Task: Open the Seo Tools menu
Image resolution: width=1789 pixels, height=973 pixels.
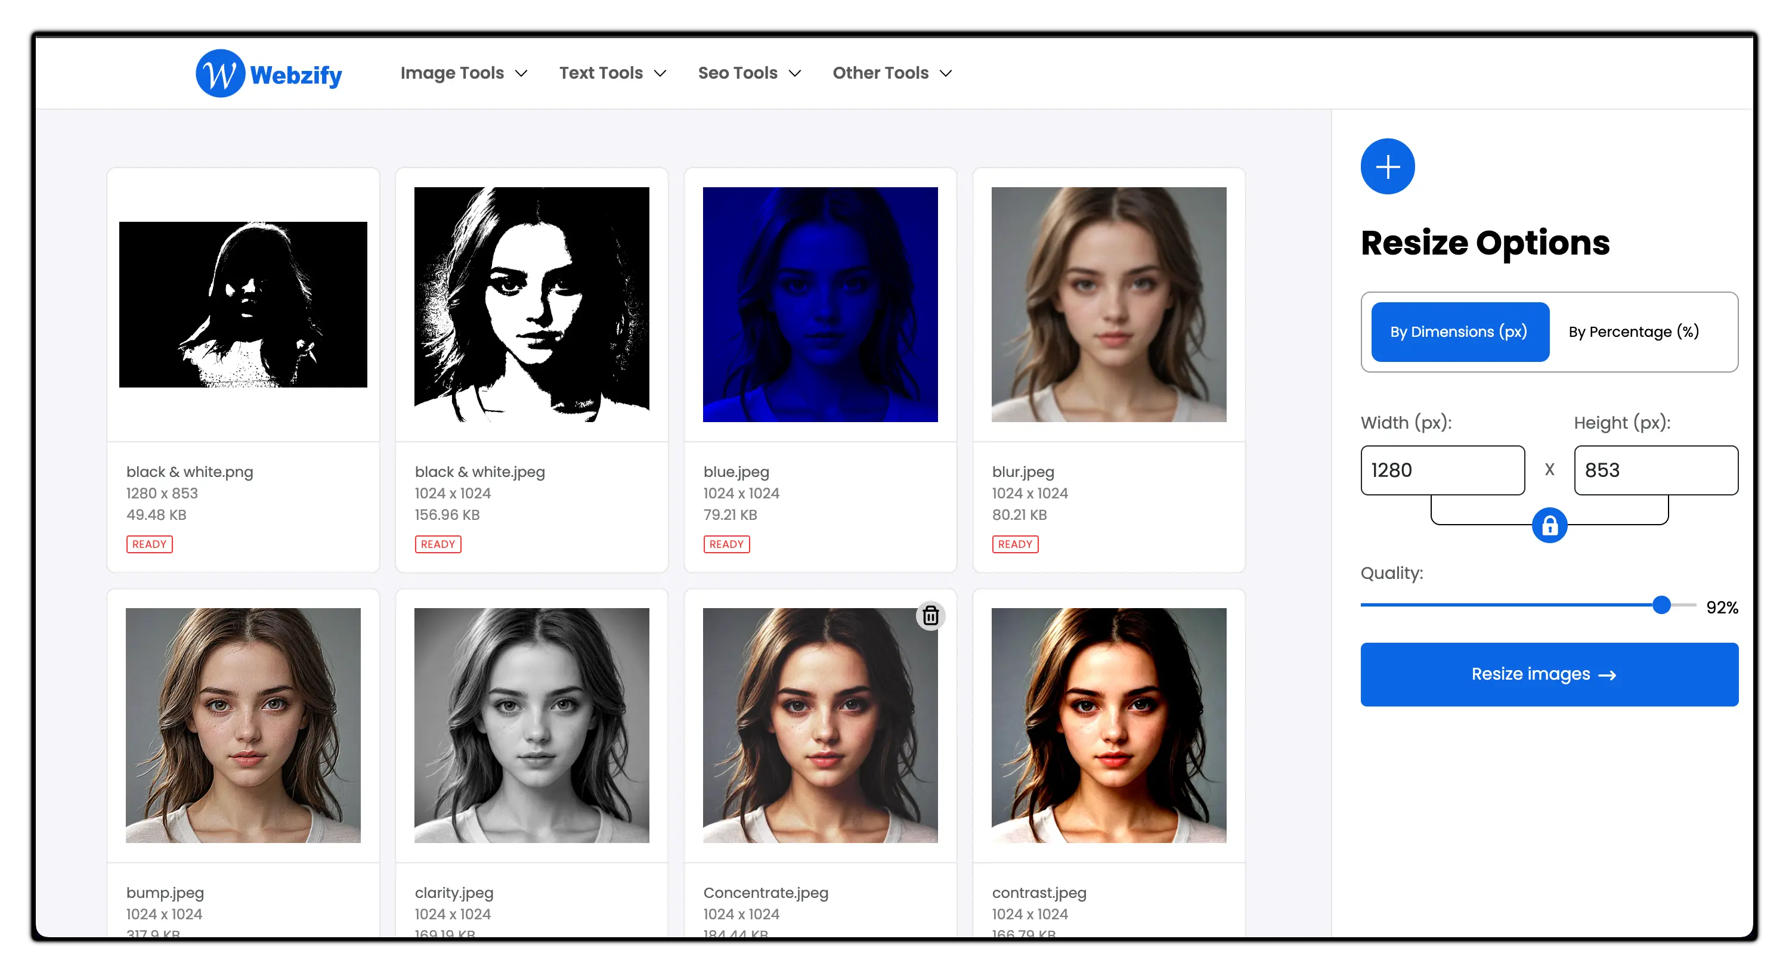Action: point(750,73)
